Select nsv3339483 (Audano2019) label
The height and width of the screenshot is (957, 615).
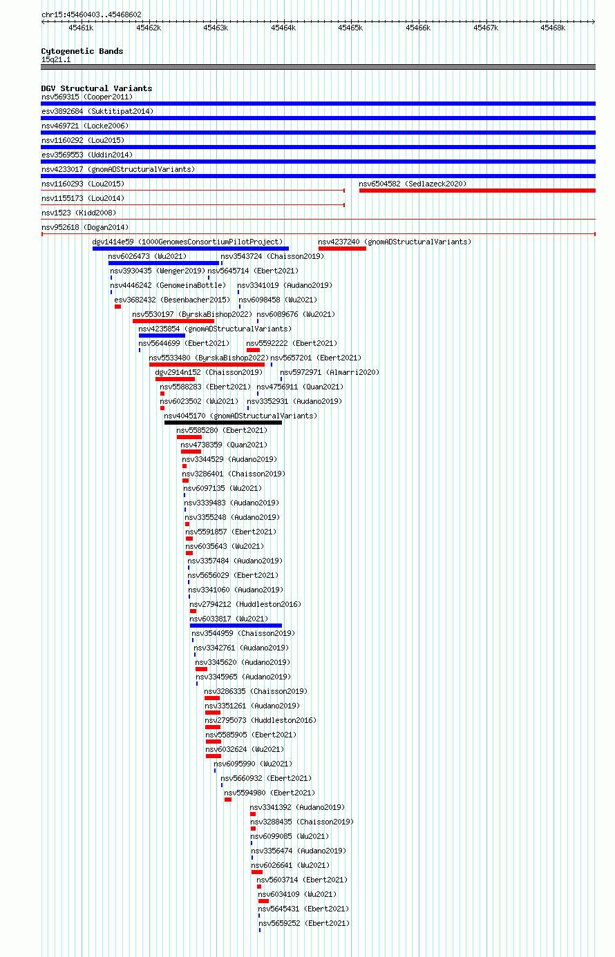231,503
